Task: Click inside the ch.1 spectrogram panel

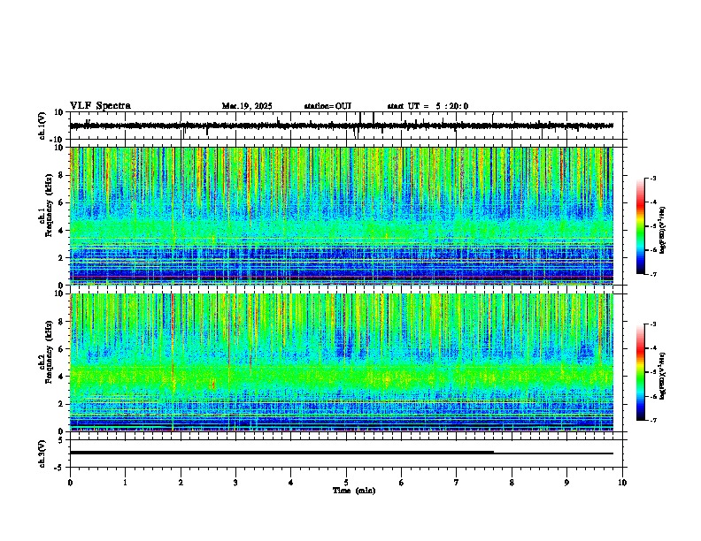Action: [x=342, y=216]
